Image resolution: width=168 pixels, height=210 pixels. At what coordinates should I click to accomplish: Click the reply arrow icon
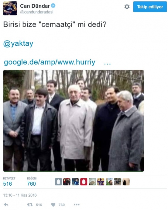tap(6, 205)
